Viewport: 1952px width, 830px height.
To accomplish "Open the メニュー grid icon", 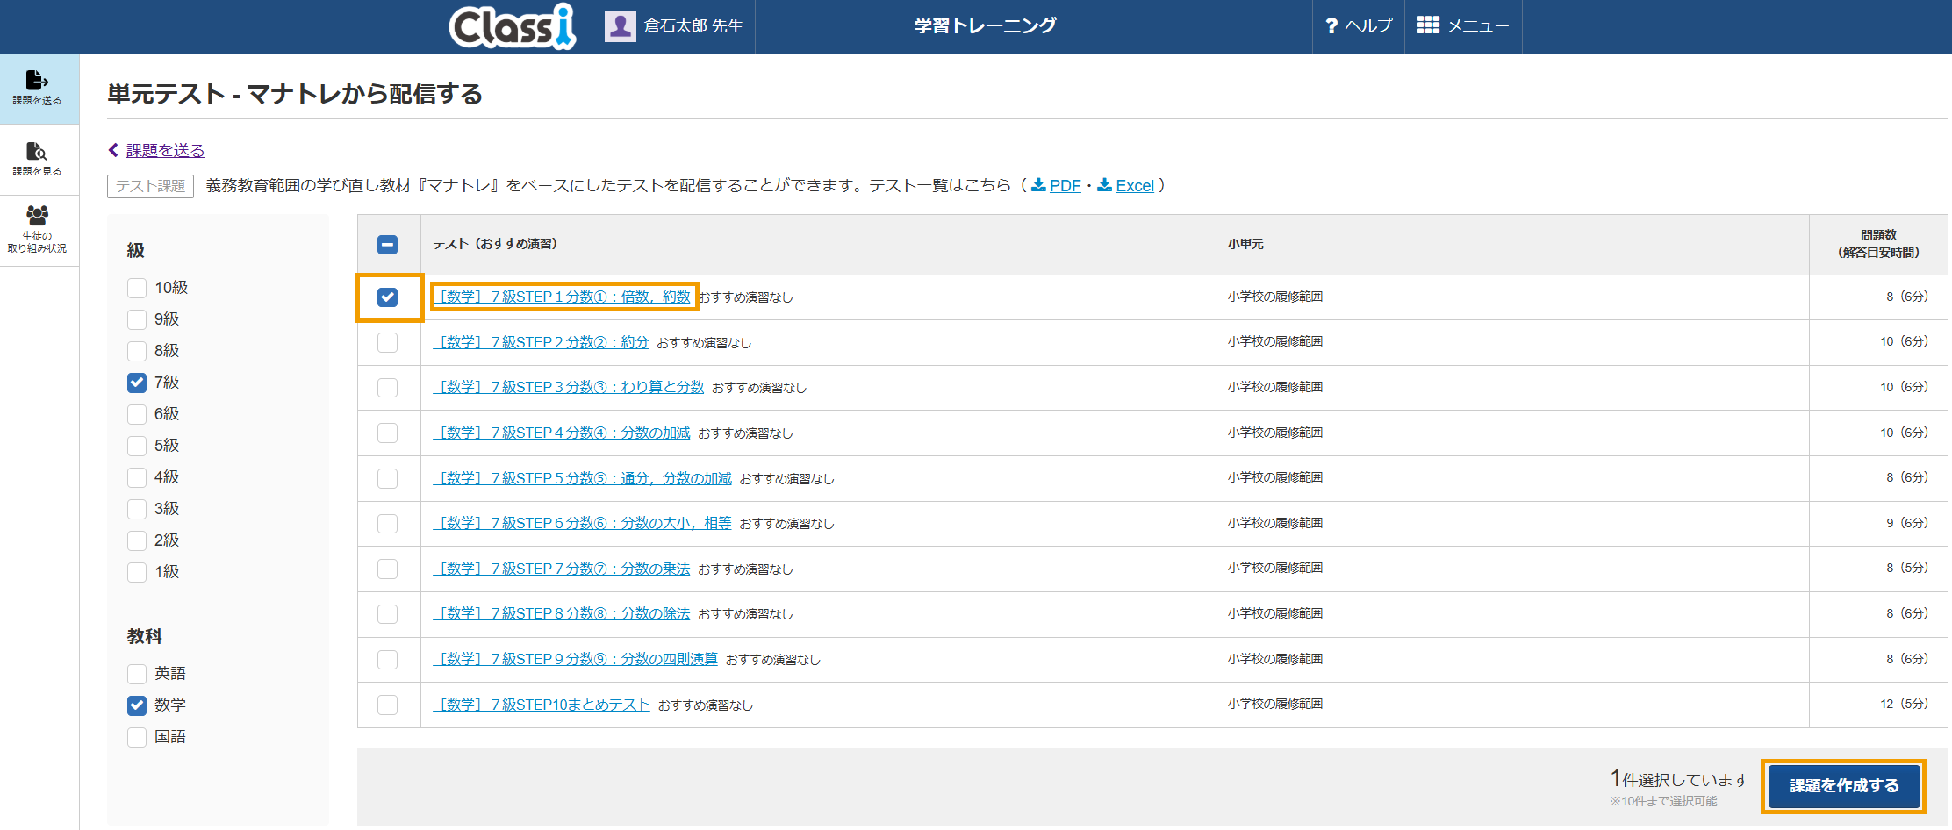I will pos(1428,25).
